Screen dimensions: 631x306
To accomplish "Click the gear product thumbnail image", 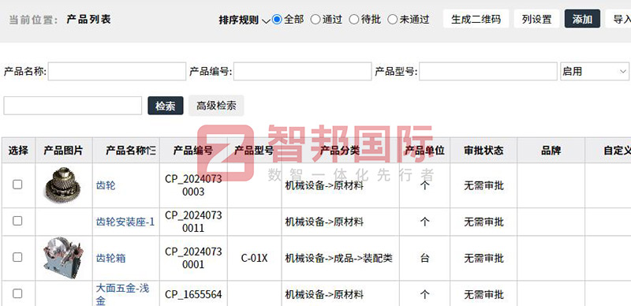I will pos(62,185).
